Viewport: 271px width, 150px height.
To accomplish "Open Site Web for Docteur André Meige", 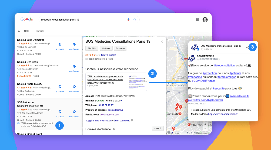I will click(60, 88).
